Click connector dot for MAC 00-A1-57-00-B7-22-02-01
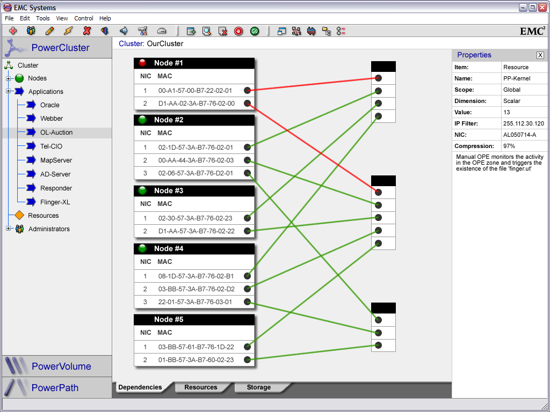The image size is (550, 412). click(247, 90)
